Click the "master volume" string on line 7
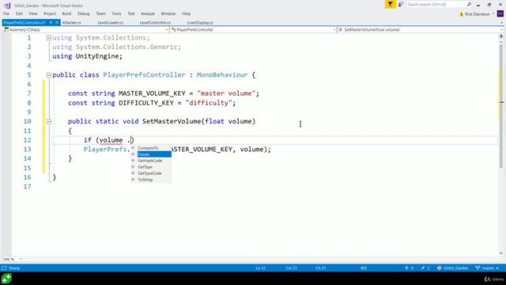 pyautogui.click(x=226, y=93)
